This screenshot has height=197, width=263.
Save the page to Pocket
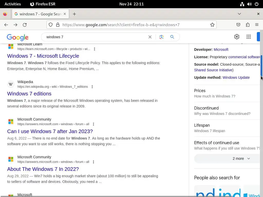(x=238, y=25)
